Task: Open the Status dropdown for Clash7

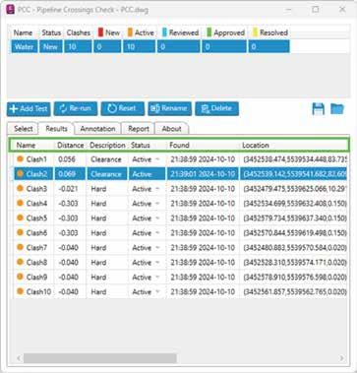Action: [157, 248]
